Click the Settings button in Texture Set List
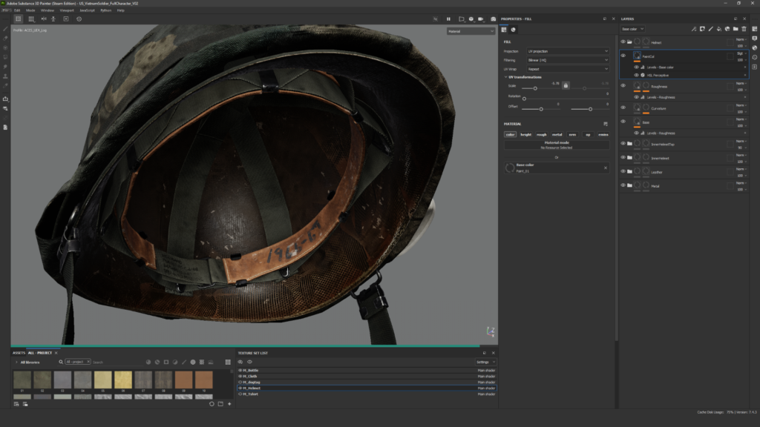Image resolution: width=760 pixels, height=427 pixels. point(485,362)
